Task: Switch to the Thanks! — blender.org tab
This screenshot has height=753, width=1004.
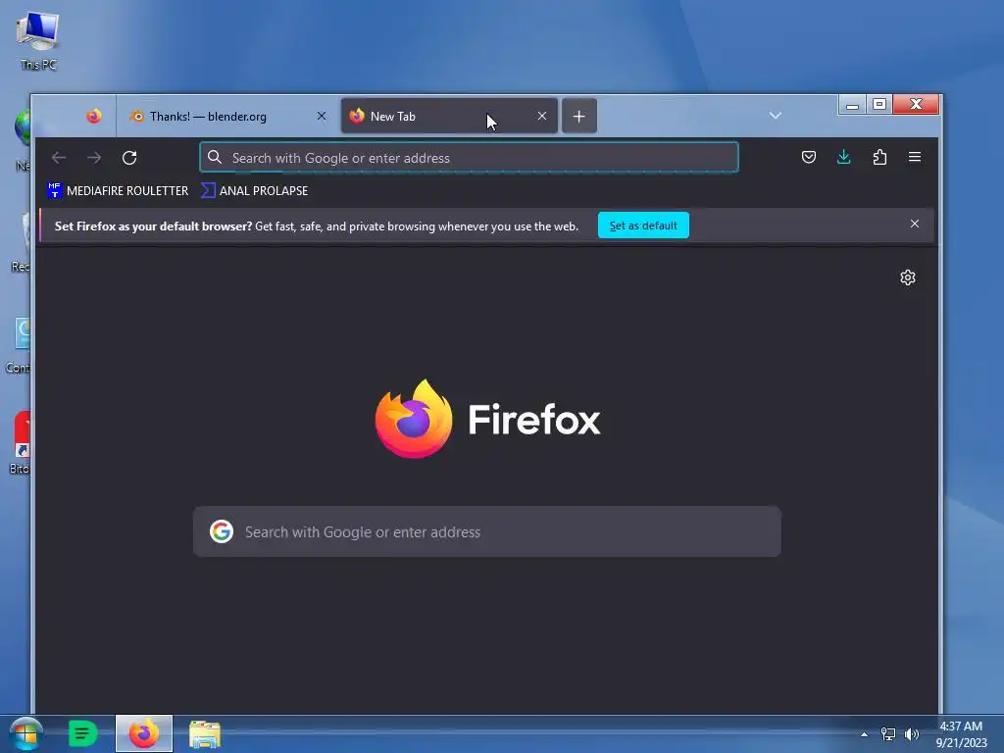Action: pyautogui.click(x=227, y=116)
